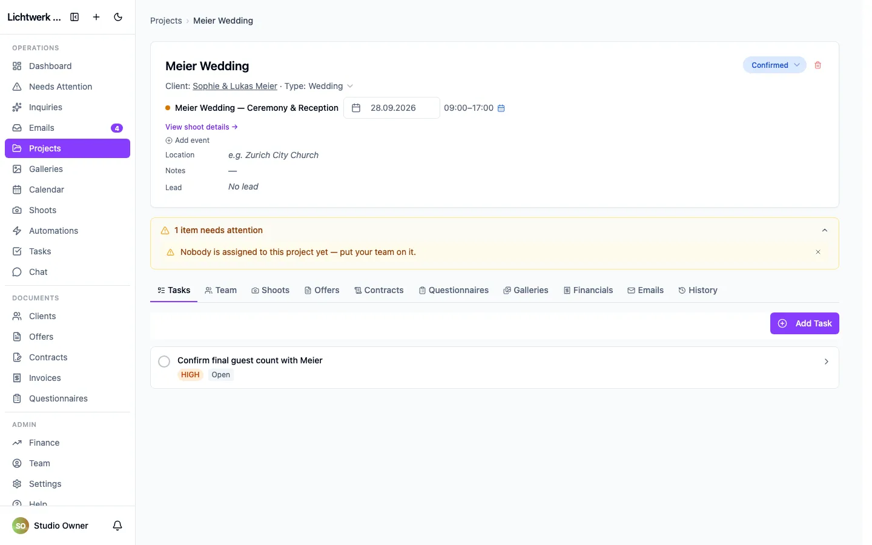This screenshot has height=545, width=872.
Task: Open Automations page
Action: pos(67,231)
